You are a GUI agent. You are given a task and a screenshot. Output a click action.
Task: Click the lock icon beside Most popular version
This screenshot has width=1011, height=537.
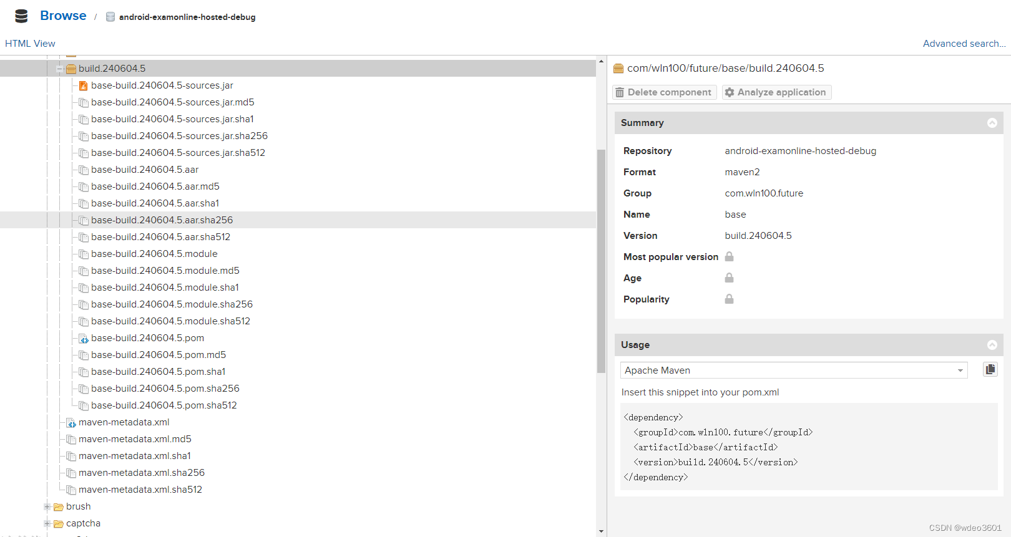[x=729, y=256]
